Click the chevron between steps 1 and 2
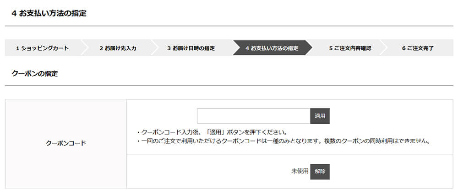The height and width of the screenshot is (193, 458). point(84,48)
